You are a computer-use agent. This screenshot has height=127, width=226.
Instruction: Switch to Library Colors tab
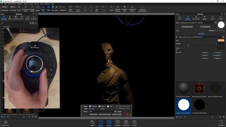pyautogui.click(x=10, y=18)
